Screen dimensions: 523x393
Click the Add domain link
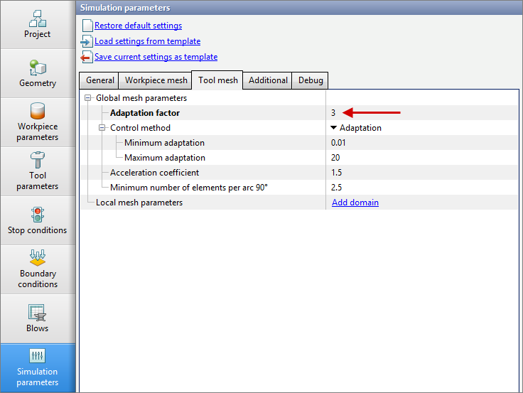coord(355,203)
